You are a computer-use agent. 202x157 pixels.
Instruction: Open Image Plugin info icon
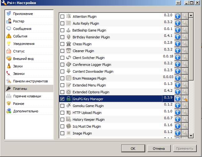pos(178,133)
